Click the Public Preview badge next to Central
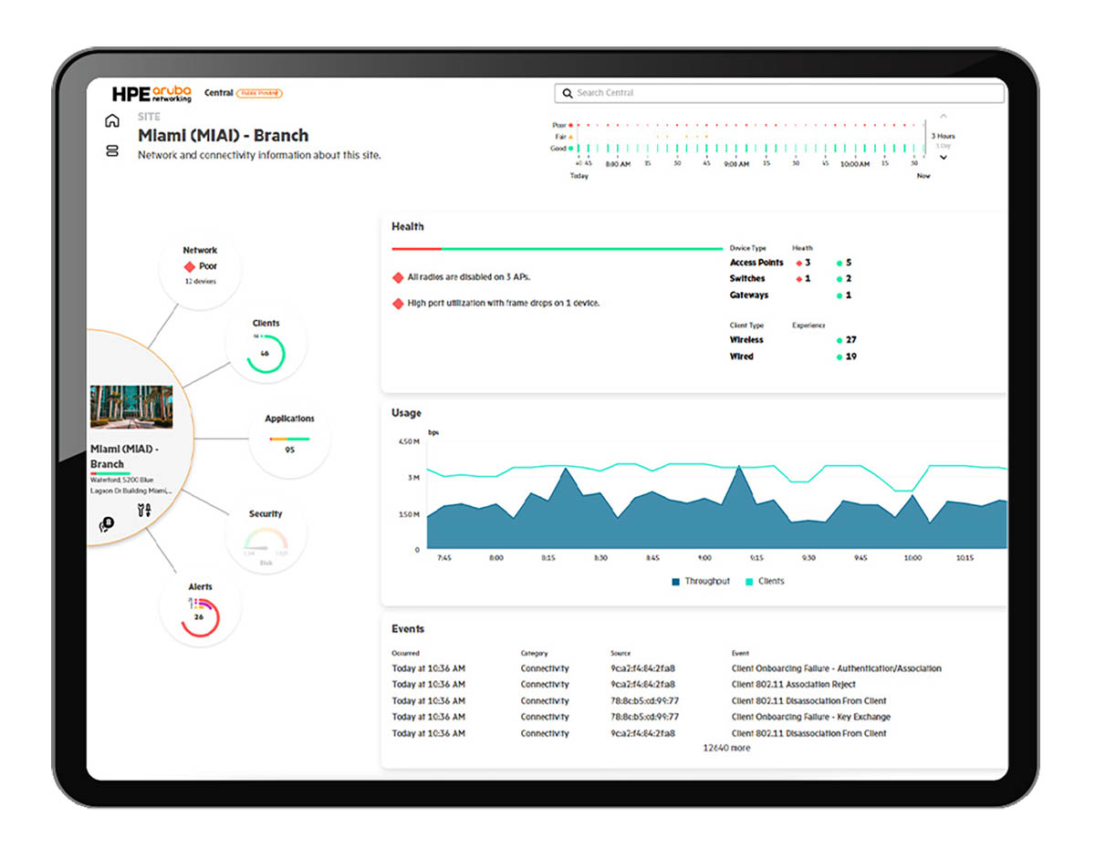The image size is (1095, 848). pyautogui.click(x=259, y=93)
